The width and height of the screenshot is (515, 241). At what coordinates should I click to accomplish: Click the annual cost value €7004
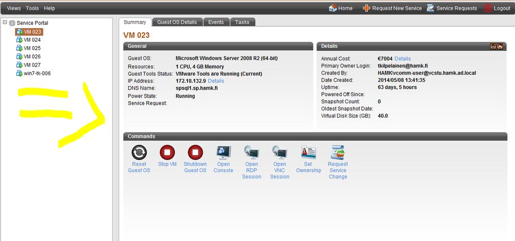(385, 58)
